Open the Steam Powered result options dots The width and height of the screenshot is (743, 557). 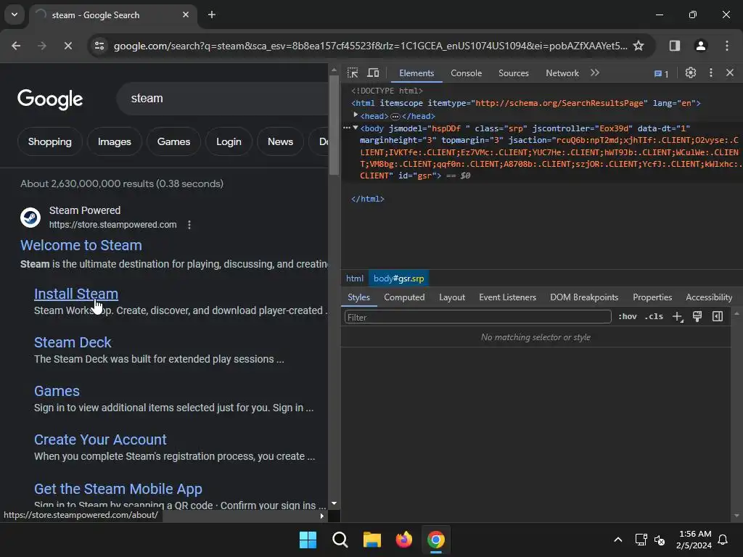pyautogui.click(x=189, y=225)
